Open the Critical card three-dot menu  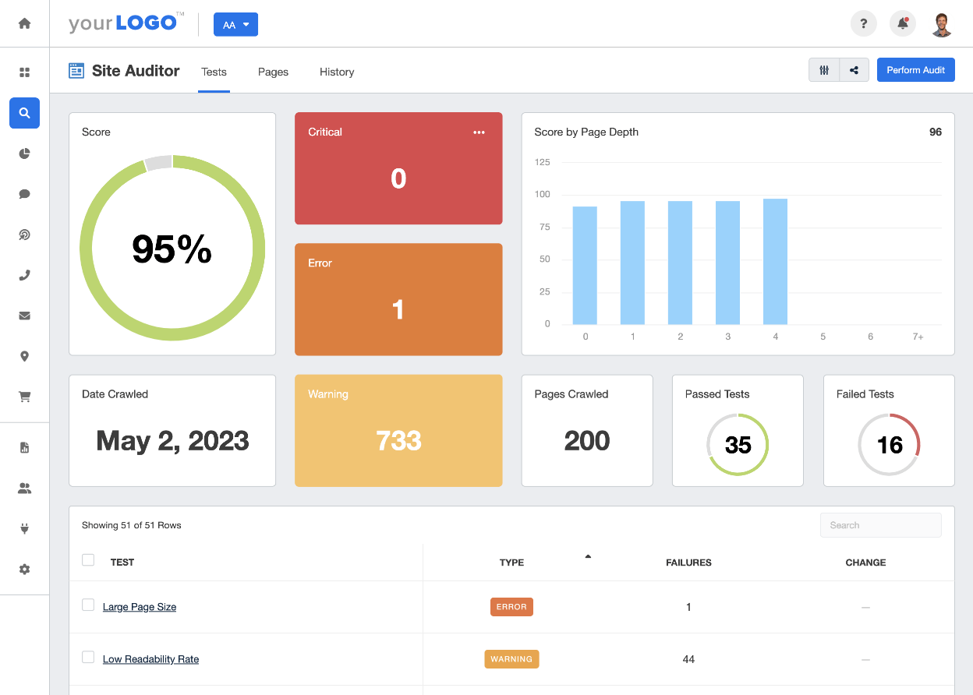pyautogui.click(x=479, y=132)
